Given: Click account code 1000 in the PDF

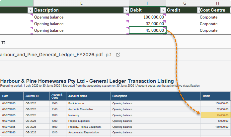Looking at the screenshot, I should tap(54, 103).
